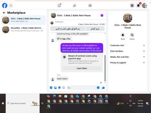Open File Explorer from taskbar
Screen dimensions: 151x113
60,96
